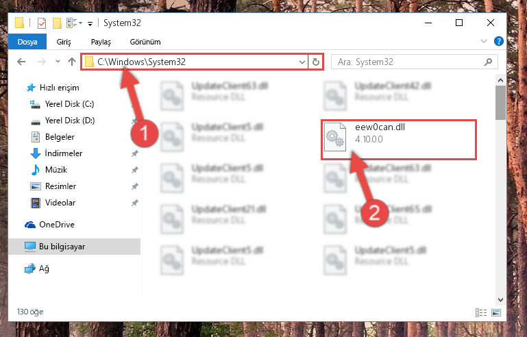This screenshot has height=337, width=527.
Task: Refresh the System32 folder view
Action: pyautogui.click(x=316, y=62)
